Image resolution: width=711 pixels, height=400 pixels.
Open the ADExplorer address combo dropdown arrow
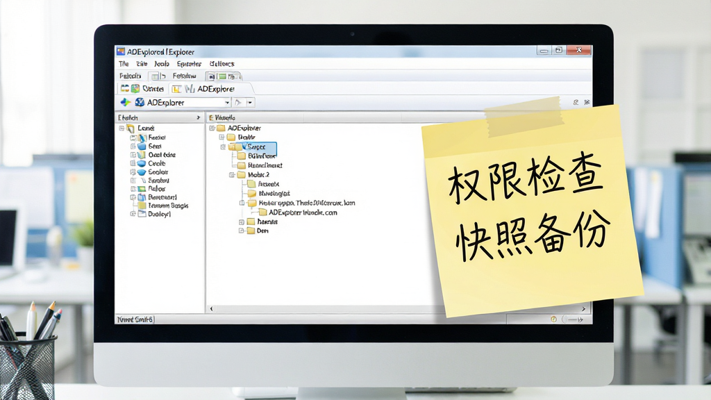[x=227, y=103]
